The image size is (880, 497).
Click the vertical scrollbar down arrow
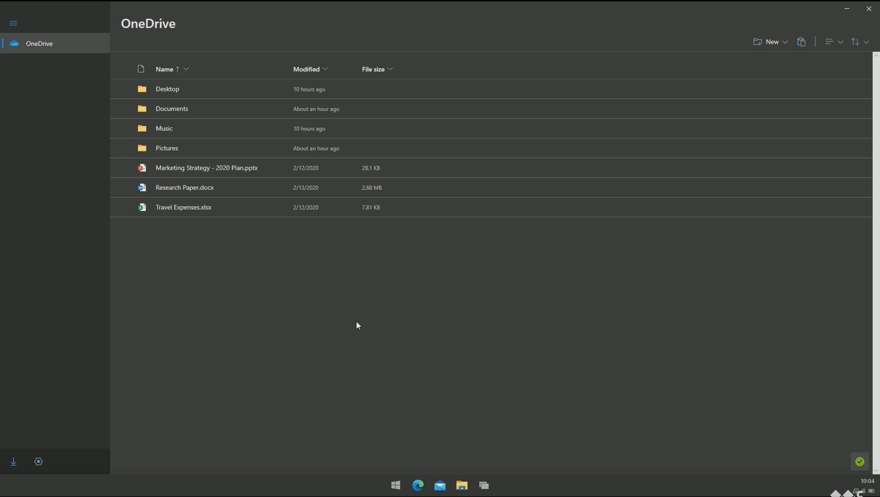point(876,471)
